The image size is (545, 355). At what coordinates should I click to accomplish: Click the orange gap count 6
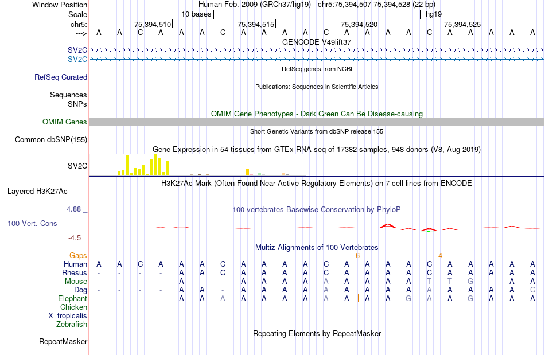[357, 256]
